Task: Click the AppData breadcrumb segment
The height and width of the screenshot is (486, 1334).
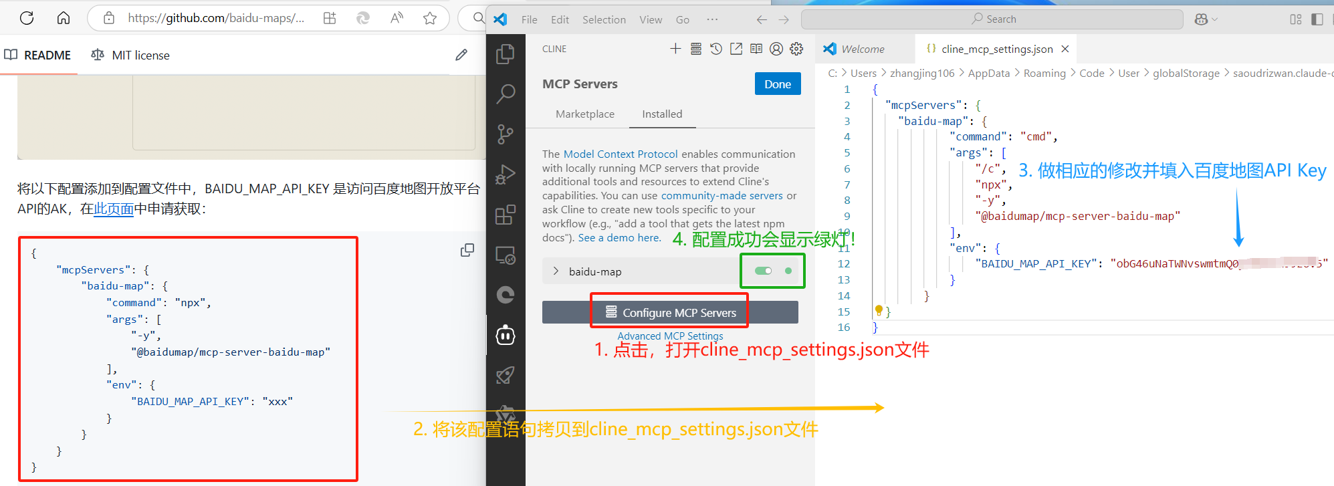Action: pyautogui.click(x=989, y=73)
